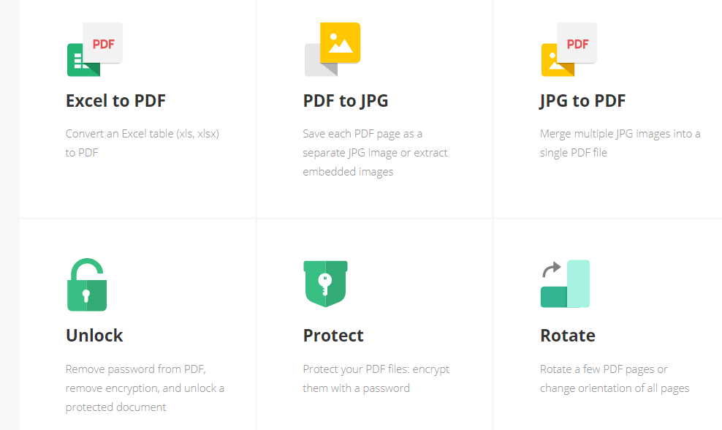The width and height of the screenshot is (722, 430).
Task: Open the PDF to JPG tool heading
Action: pyautogui.click(x=346, y=101)
